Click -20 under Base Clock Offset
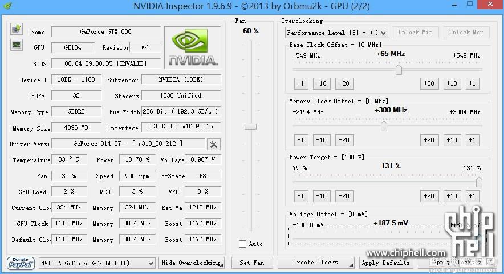The width and height of the screenshot is (504, 274). 344,83
